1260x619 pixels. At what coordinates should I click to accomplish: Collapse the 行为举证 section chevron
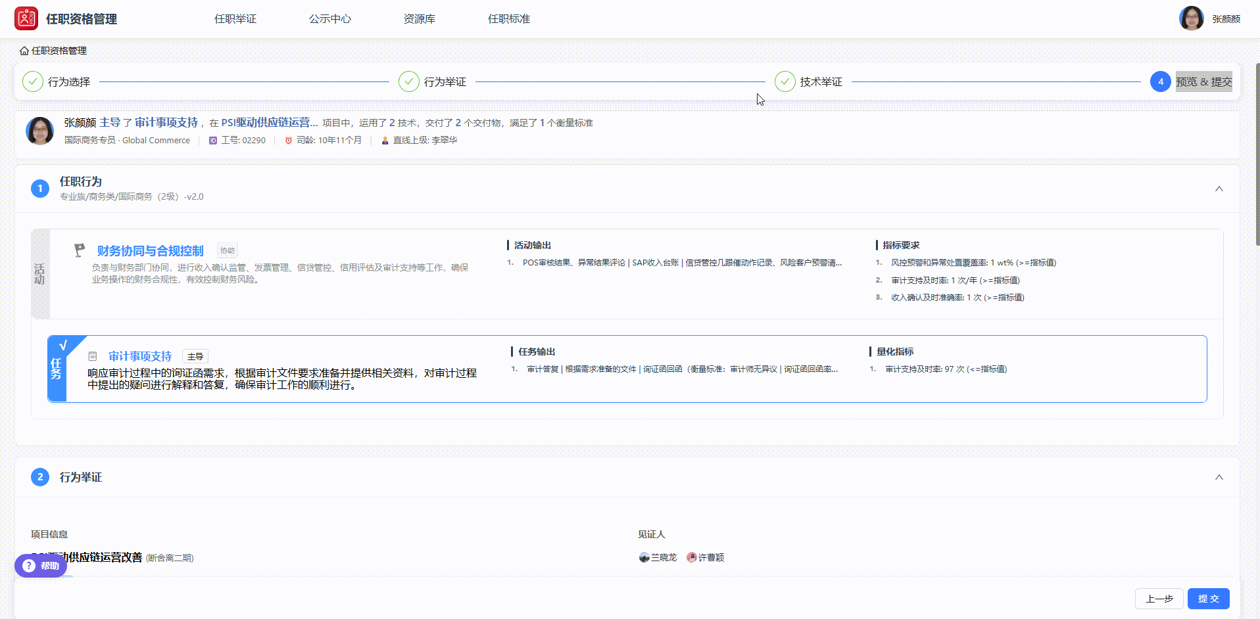1219,477
